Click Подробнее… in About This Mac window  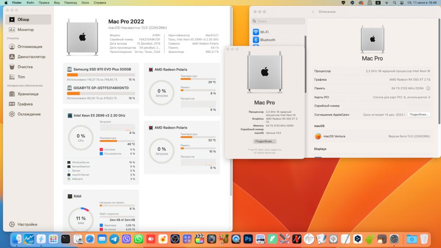[264, 141]
